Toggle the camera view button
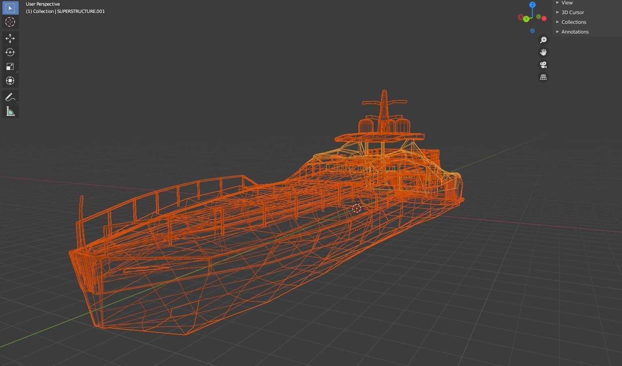Viewport: 622px width, 366px height. (x=543, y=65)
